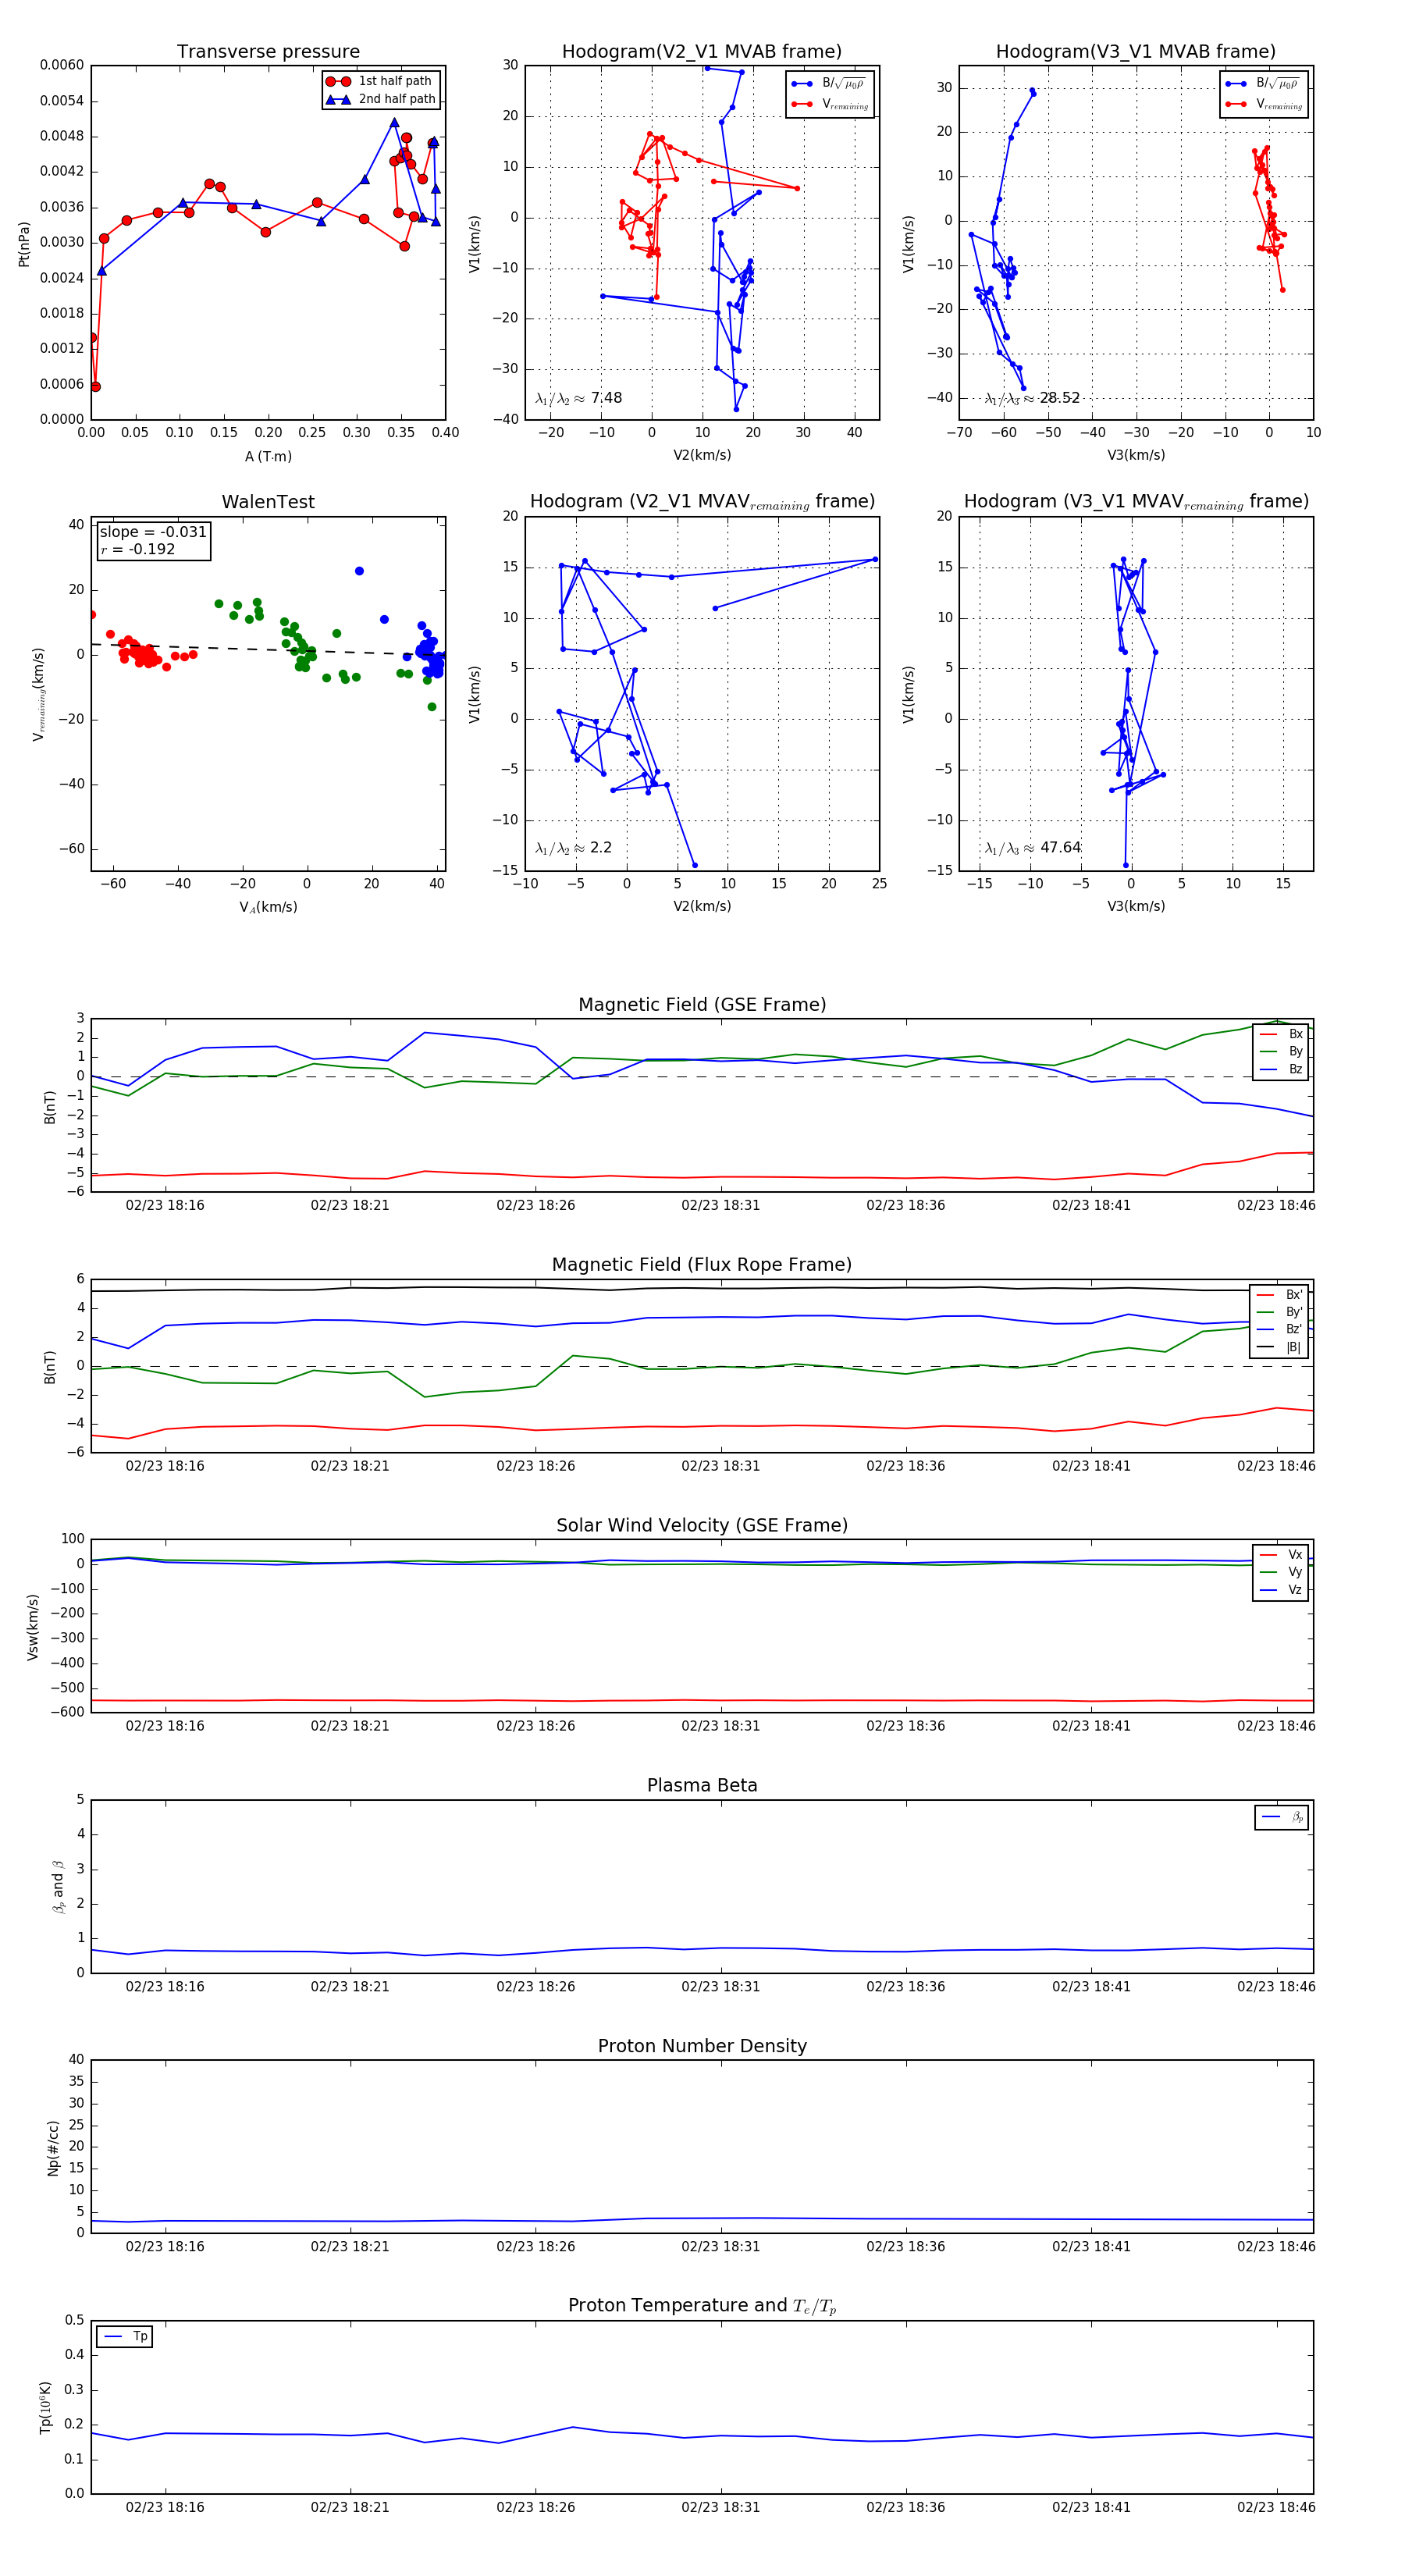Click the 'Vsw(km/s)' y-axis label
1405x2576 pixels.
click(33, 1627)
